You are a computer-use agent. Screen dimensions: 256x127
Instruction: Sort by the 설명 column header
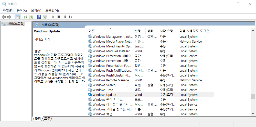click(139, 31)
